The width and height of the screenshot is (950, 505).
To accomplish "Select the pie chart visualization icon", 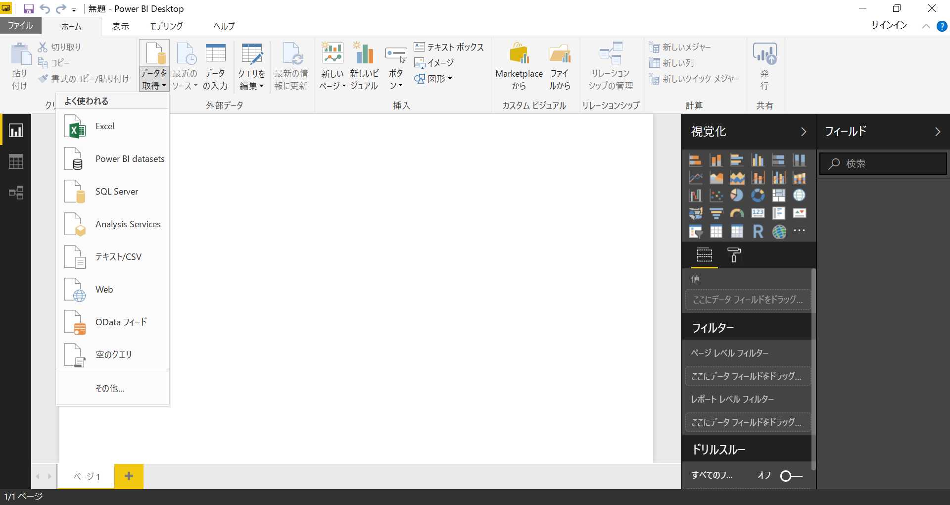I will pos(737,195).
